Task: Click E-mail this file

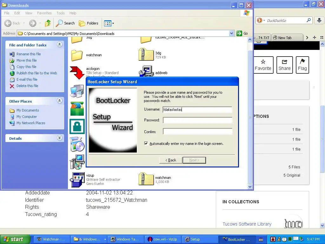Action: [27, 79]
